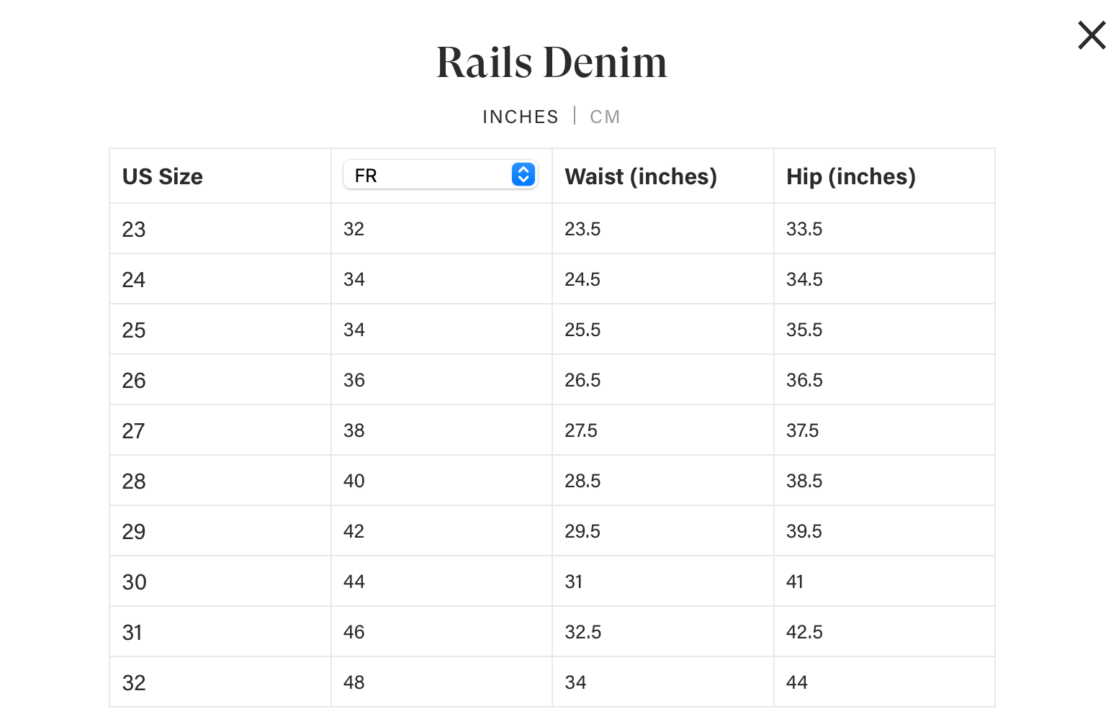Viewport: 1116px width, 714px height.
Task: Click FR size 40 cell
Action: tap(354, 482)
